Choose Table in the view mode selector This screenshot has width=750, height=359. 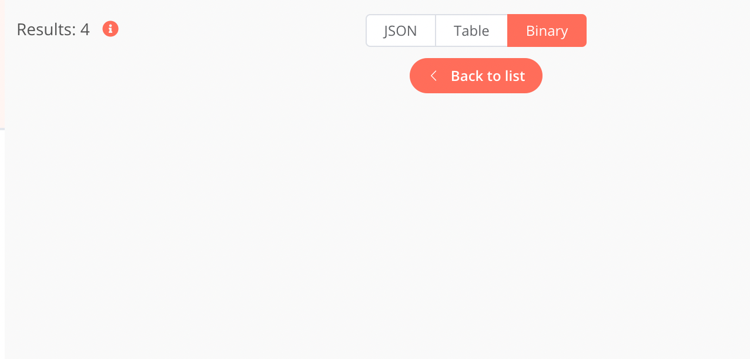471,31
